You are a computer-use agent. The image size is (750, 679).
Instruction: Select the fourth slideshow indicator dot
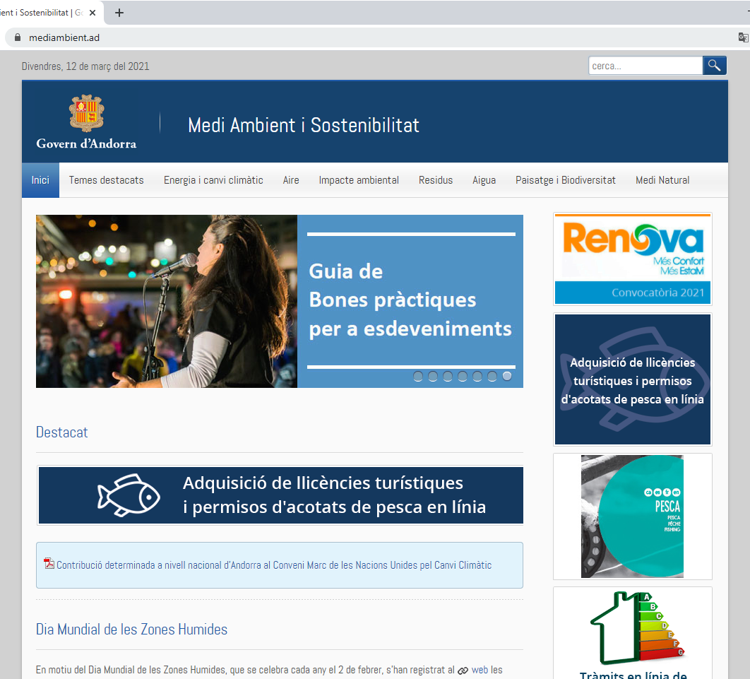(x=463, y=377)
